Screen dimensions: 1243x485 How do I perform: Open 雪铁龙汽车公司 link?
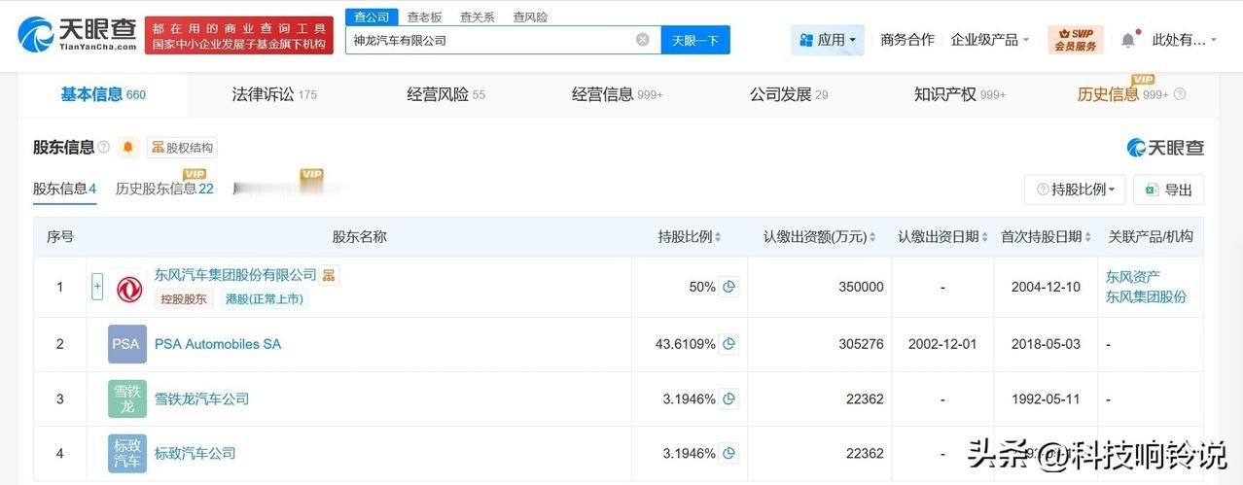tap(201, 398)
